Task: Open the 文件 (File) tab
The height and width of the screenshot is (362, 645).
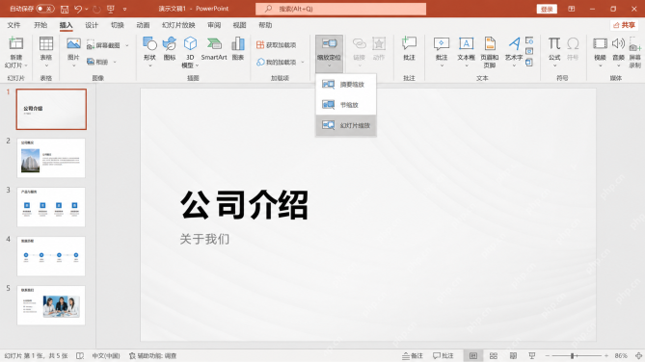Action: (x=13, y=25)
